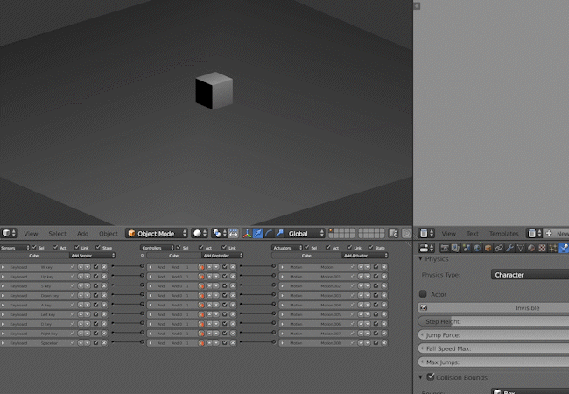Adjust the Step Height slider
The width and height of the screenshot is (569, 394).
pos(494,321)
